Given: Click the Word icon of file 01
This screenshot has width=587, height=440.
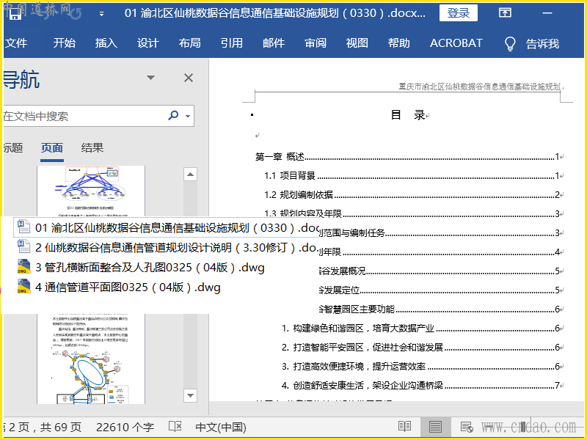Looking at the screenshot, I should tap(24, 227).
